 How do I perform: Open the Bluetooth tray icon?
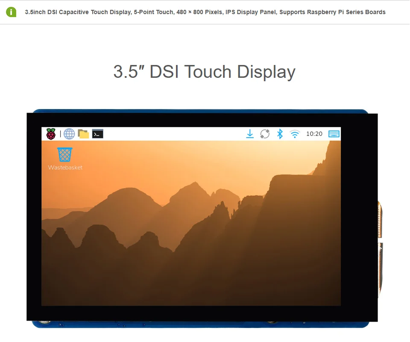pos(280,134)
